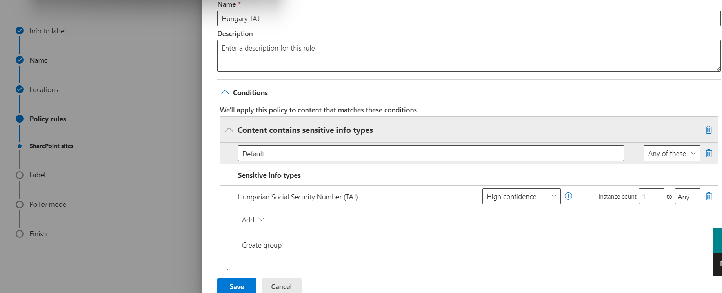Delete the Default group
Viewport: 722px width, 293px height.
point(708,153)
